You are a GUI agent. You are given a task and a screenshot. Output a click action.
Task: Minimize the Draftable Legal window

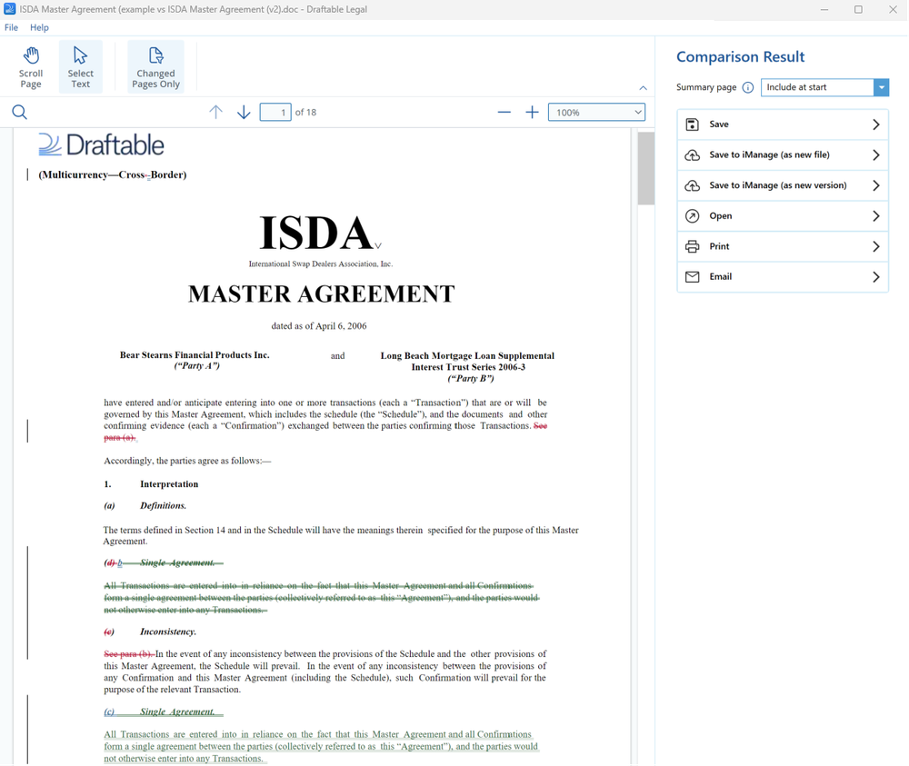[824, 9]
